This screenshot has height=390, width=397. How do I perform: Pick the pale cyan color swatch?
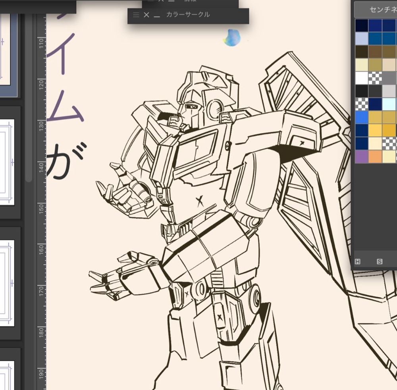click(389, 104)
